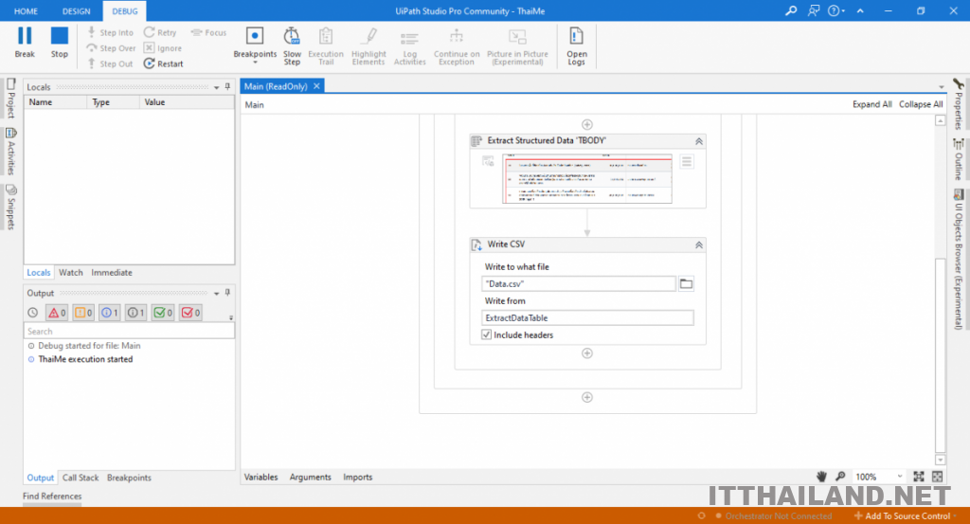This screenshot has width=970, height=524.
Task: Click Step Out in debug ribbon
Action: point(110,63)
